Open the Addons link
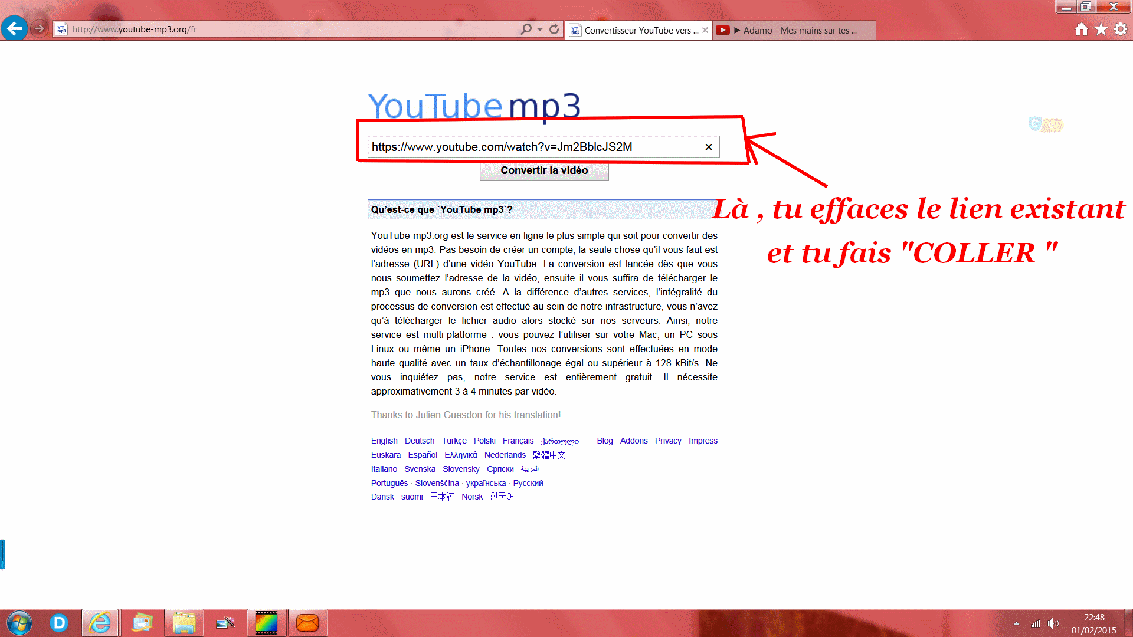The image size is (1133, 637). [634, 441]
